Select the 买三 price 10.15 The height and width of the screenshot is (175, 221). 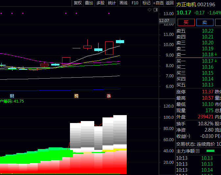208,73
